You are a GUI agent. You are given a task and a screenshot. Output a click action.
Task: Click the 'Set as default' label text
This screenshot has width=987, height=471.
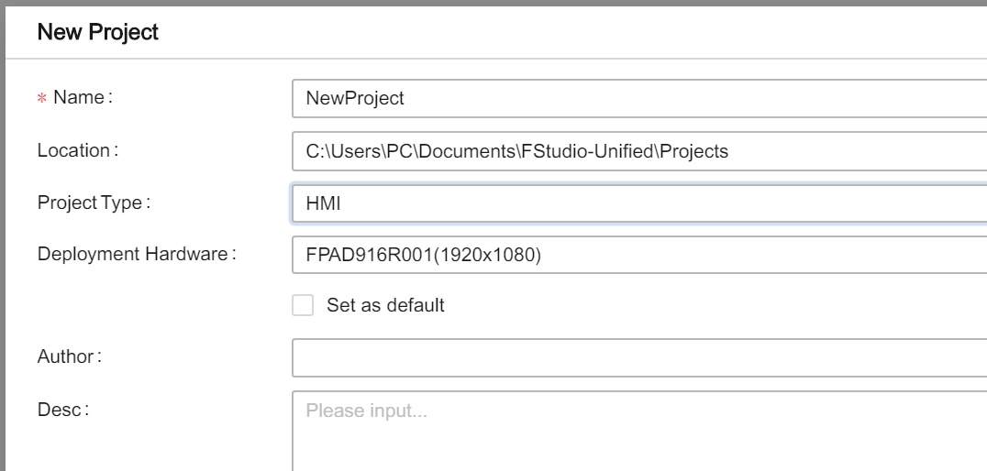point(385,306)
